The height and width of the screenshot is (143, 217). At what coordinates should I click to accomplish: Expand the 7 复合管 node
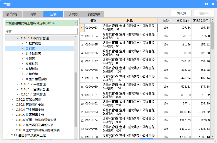22,74
